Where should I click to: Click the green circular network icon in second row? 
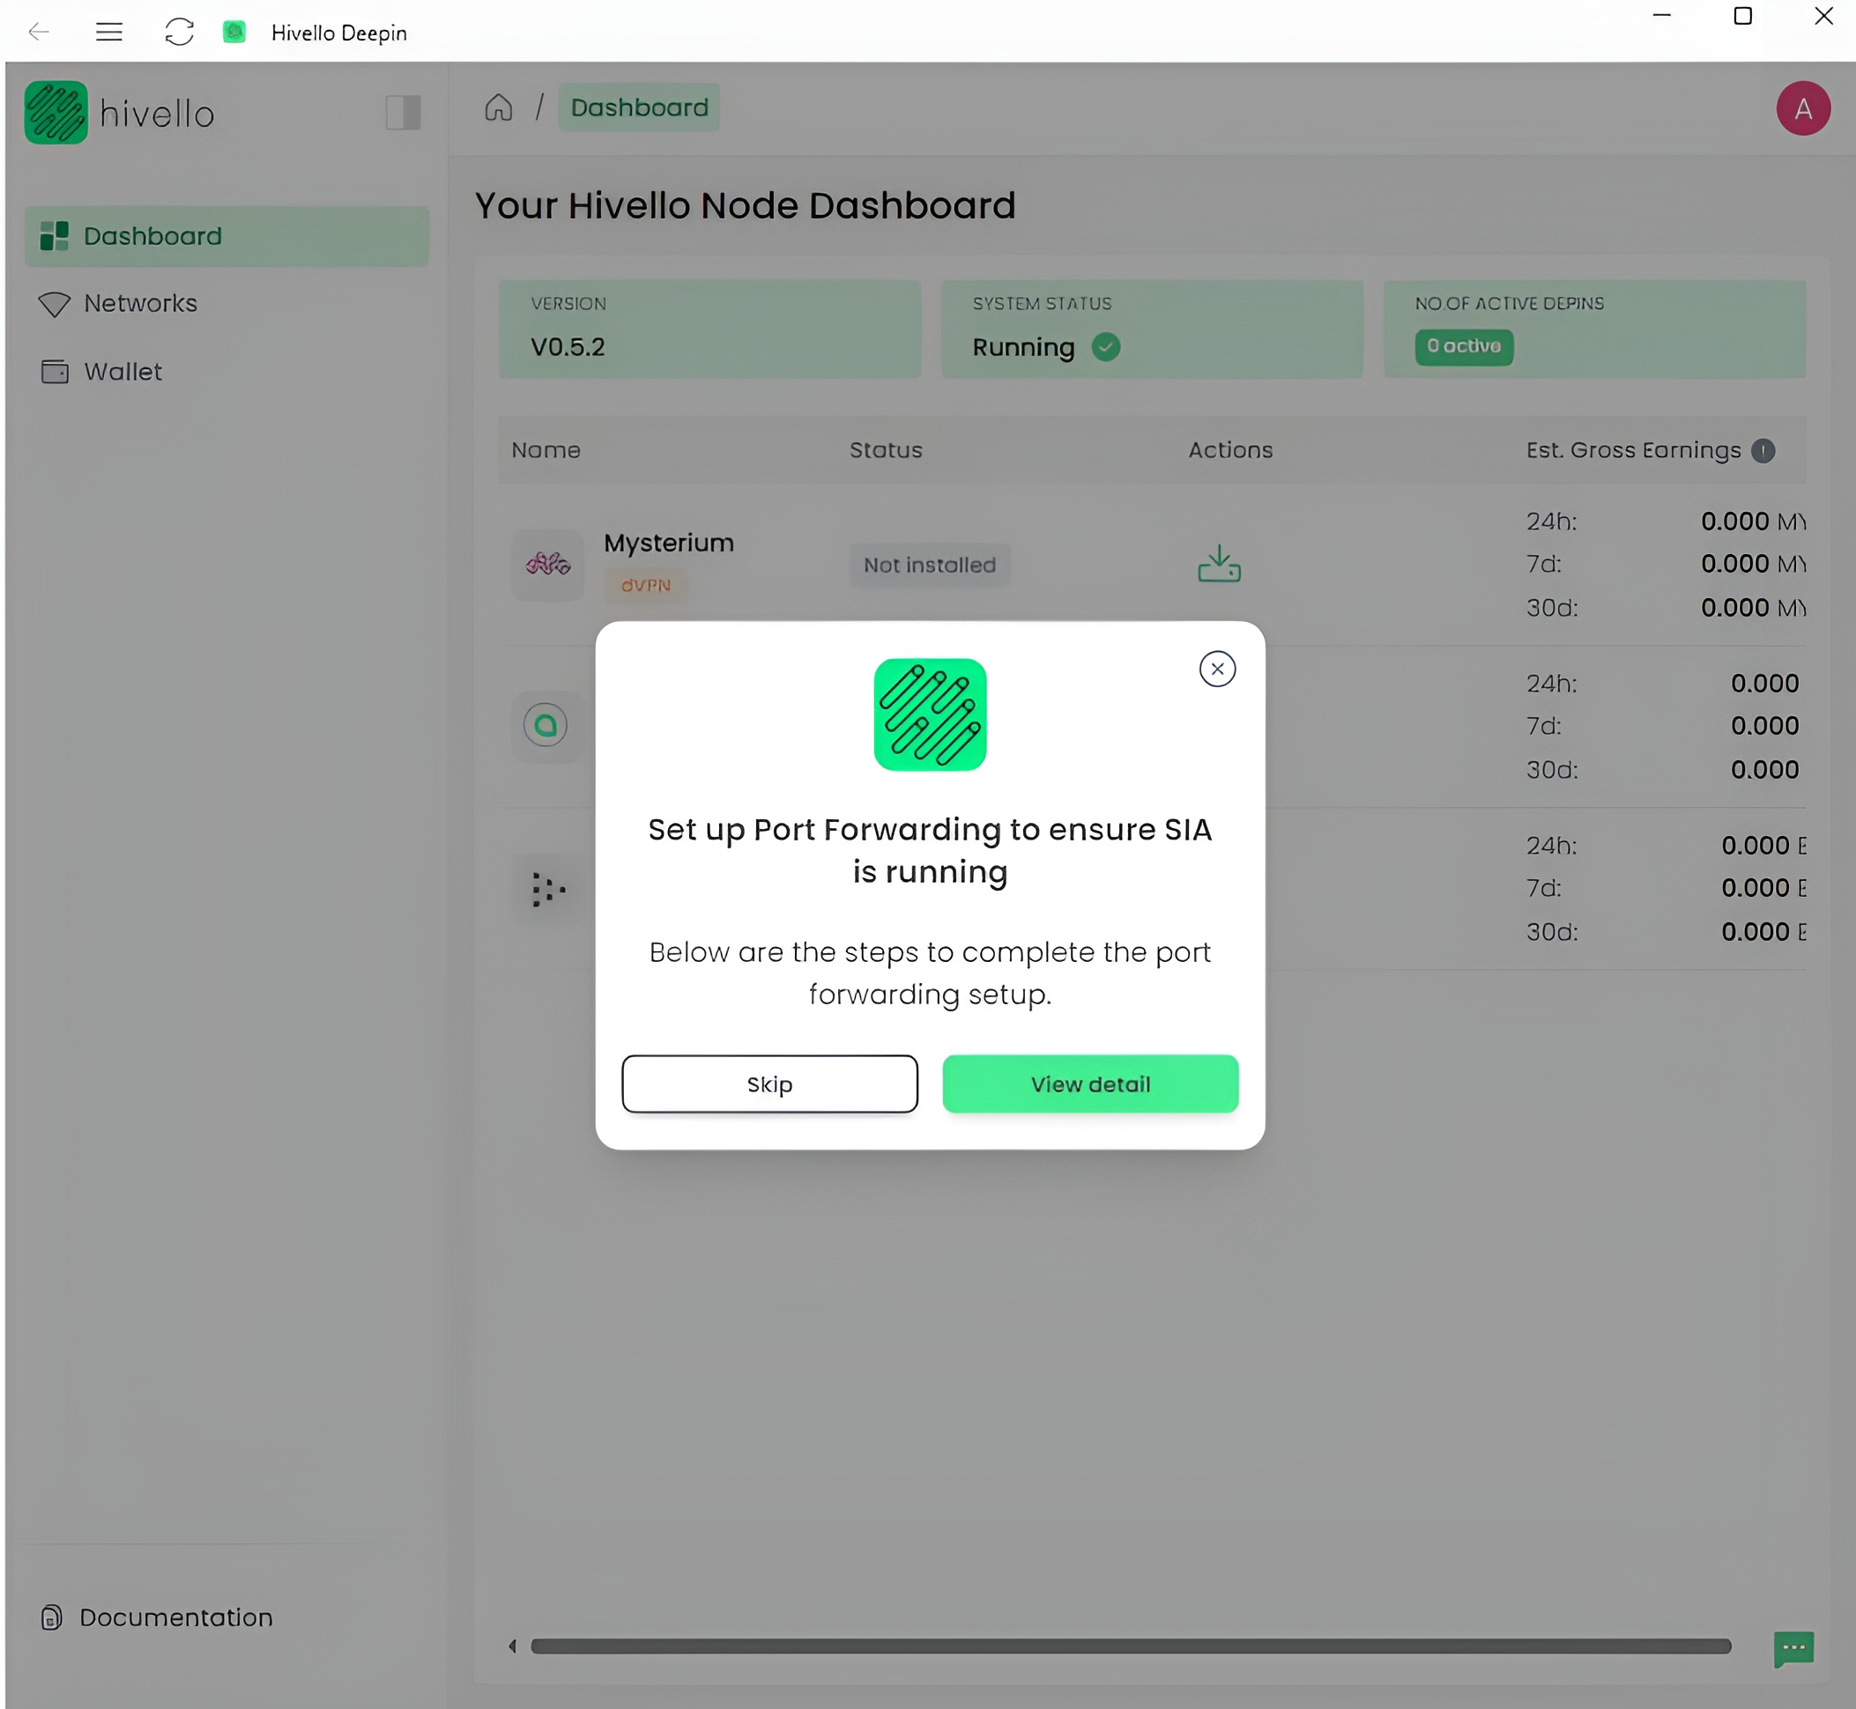[546, 725]
